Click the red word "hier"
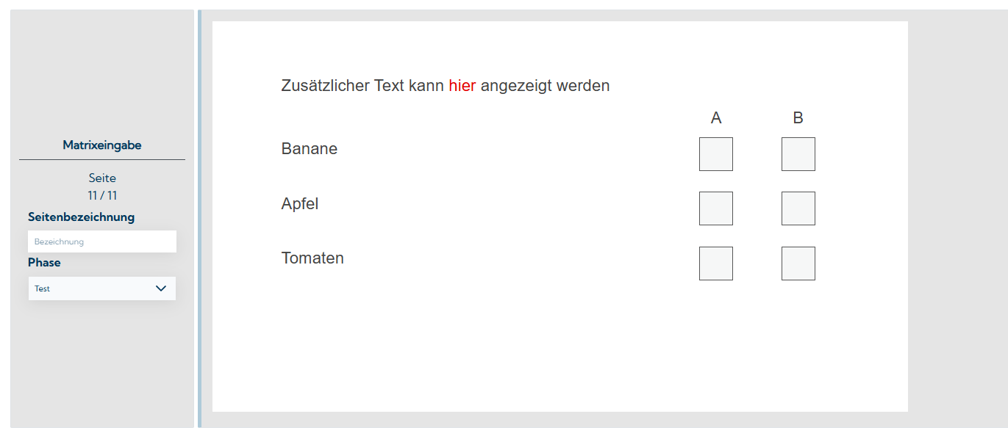The image size is (1008, 436). (x=462, y=86)
